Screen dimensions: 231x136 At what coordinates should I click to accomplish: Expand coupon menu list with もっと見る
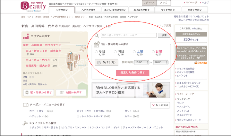click(x=160, y=105)
